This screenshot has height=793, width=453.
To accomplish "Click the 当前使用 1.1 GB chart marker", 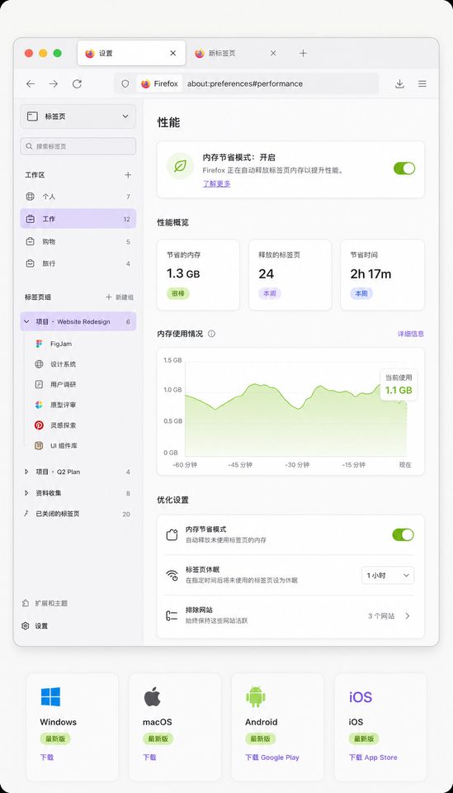I will 399,385.
